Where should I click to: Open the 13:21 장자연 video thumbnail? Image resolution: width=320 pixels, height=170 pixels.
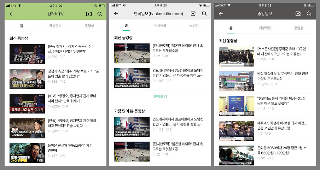(x=27, y=54)
